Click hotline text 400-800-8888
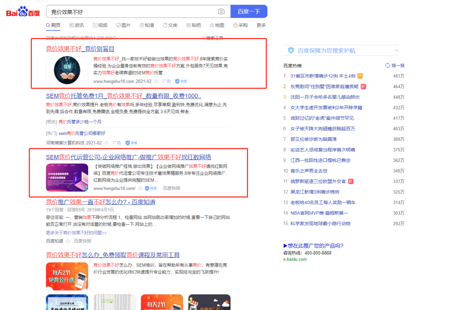The width and height of the screenshot is (465, 310). click(318, 253)
